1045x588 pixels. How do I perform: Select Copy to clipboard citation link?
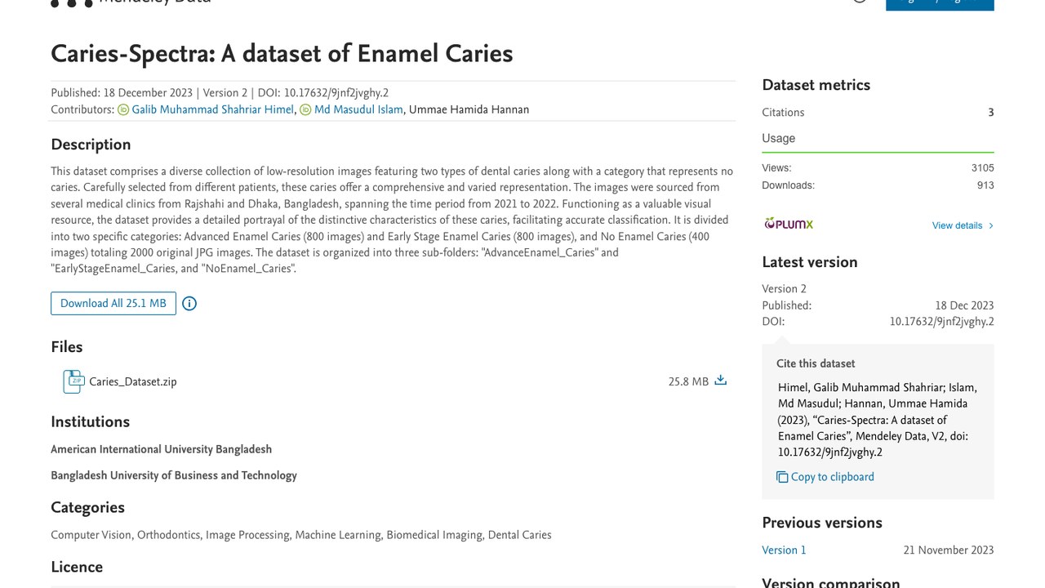[x=832, y=477]
